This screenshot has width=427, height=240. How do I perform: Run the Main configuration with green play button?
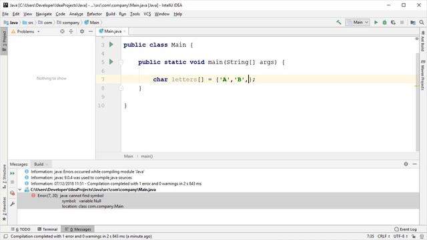(376, 22)
